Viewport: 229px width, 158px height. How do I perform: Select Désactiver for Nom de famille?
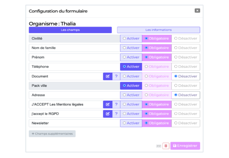pos(186,48)
